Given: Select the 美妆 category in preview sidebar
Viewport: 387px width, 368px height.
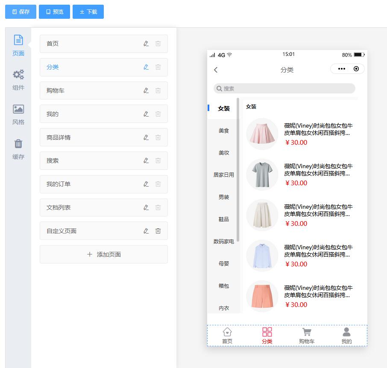Looking at the screenshot, I should pos(223,153).
